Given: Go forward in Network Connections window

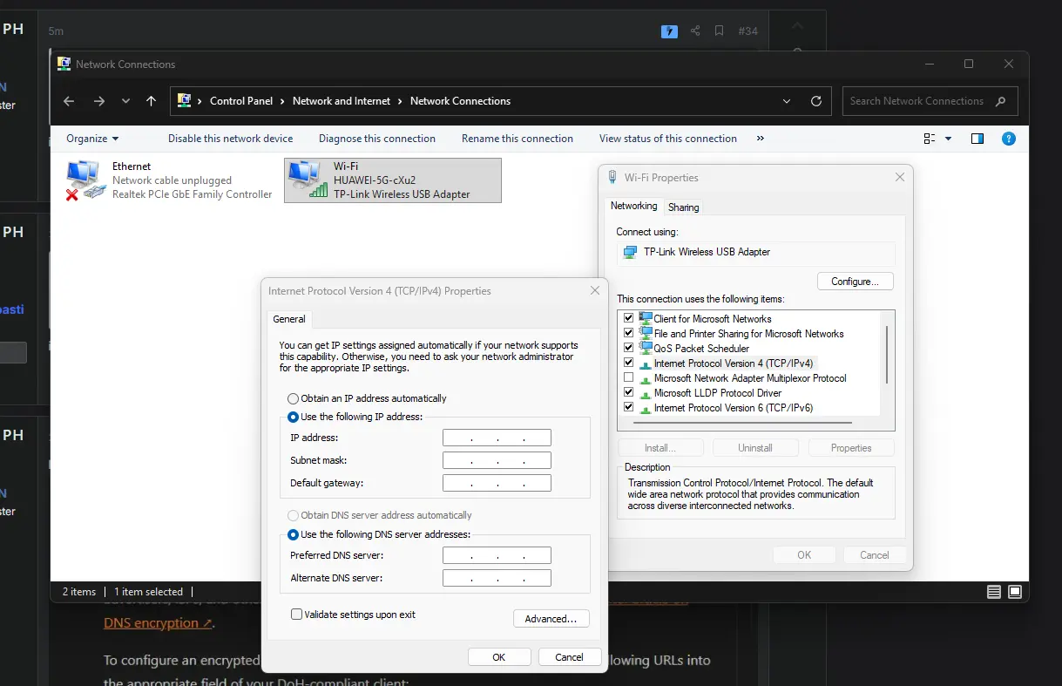Looking at the screenshot, I should coord(99,101).
